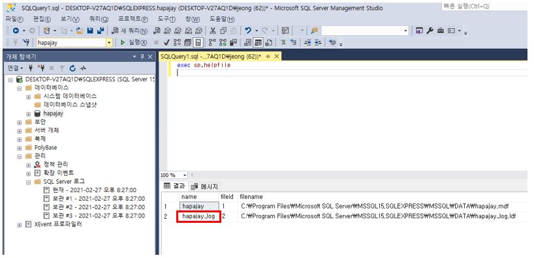
Task: Click the Toolbox briefcase icon
Action: point(441,31)
